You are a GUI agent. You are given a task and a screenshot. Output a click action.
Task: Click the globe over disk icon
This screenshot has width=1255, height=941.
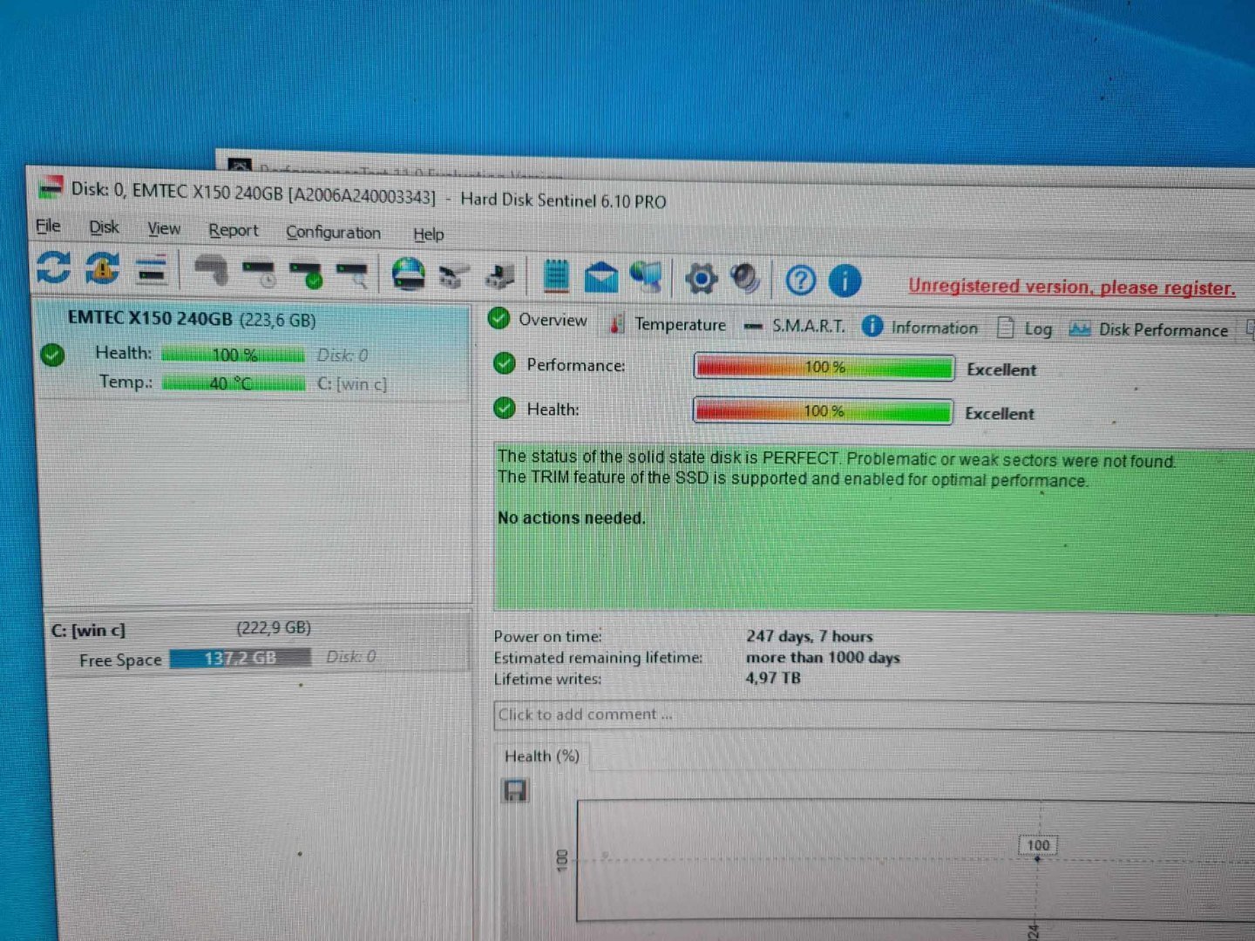(408, 274)
